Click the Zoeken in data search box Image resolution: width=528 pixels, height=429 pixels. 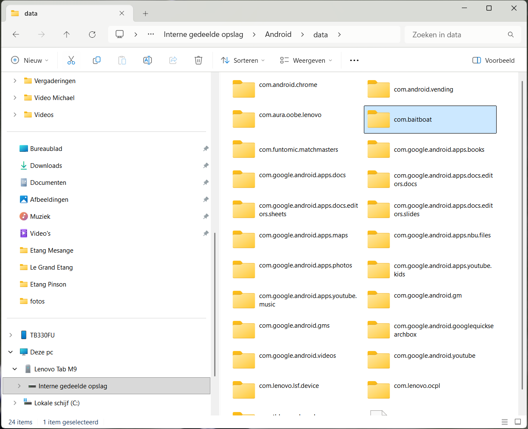tap(458, 35)
